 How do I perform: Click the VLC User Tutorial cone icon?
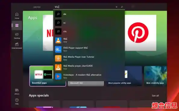58,58
